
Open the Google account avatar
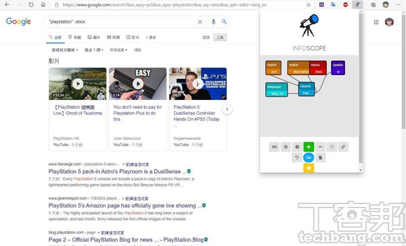389,22
